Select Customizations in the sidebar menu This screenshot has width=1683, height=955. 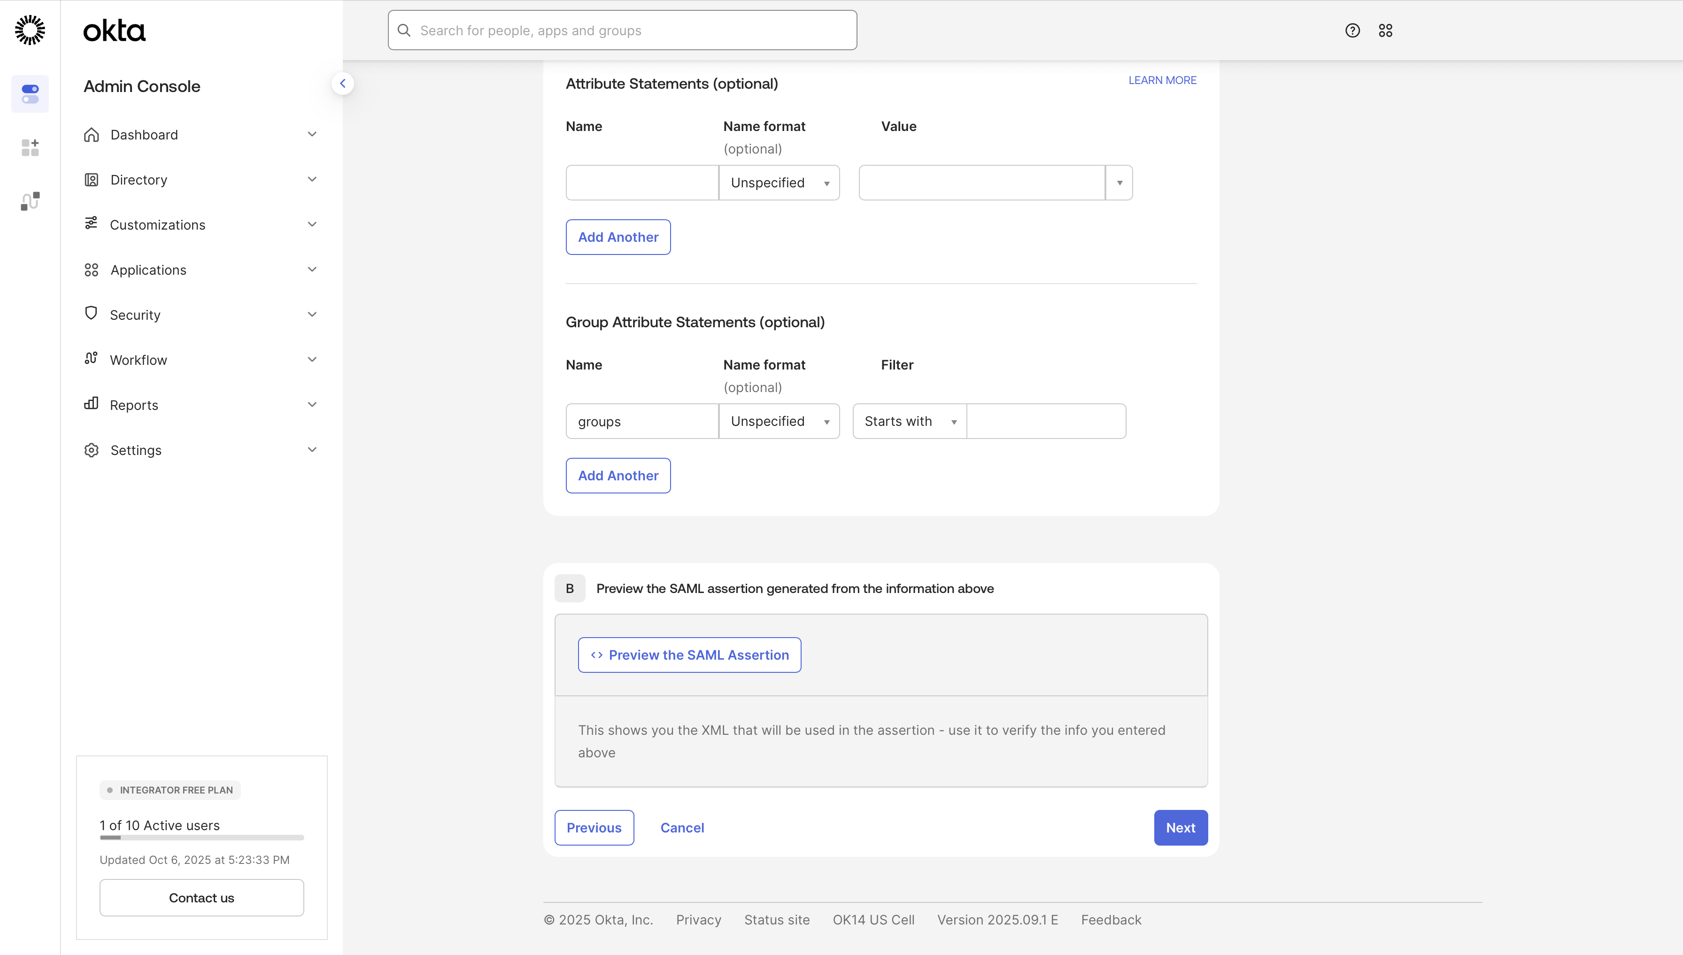(x=157, y=224)
